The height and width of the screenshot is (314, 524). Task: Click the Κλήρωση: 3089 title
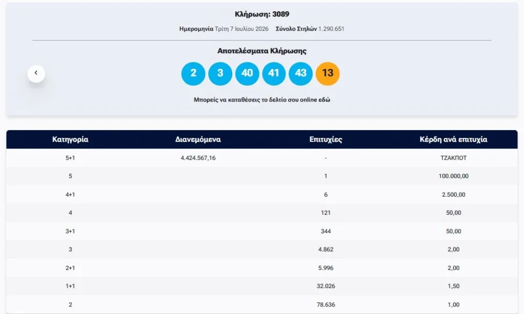coord(262,14)
